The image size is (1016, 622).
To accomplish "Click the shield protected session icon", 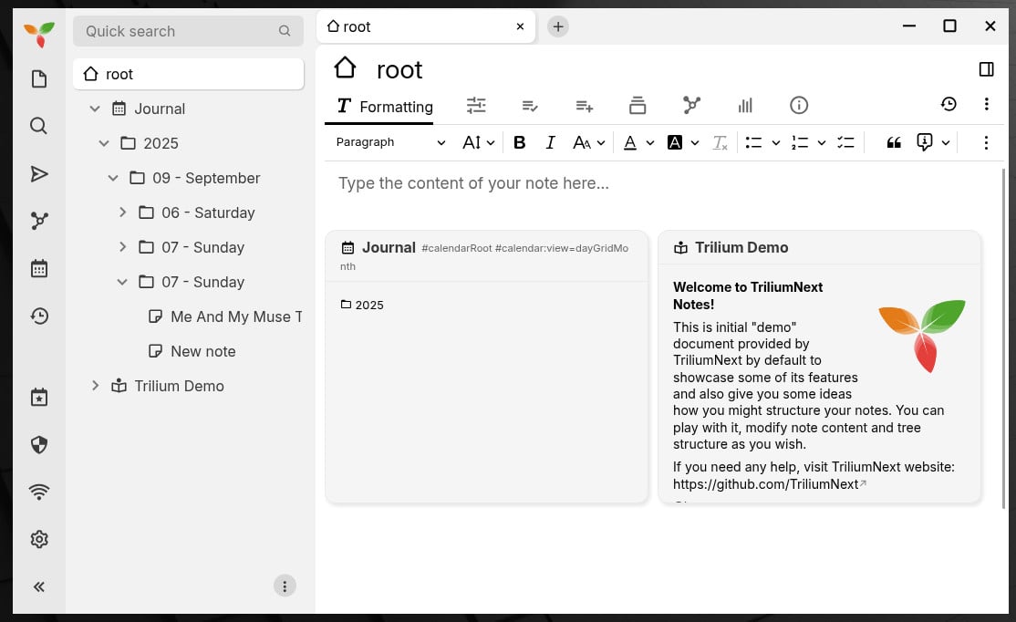I will click(x=38, y=445).
